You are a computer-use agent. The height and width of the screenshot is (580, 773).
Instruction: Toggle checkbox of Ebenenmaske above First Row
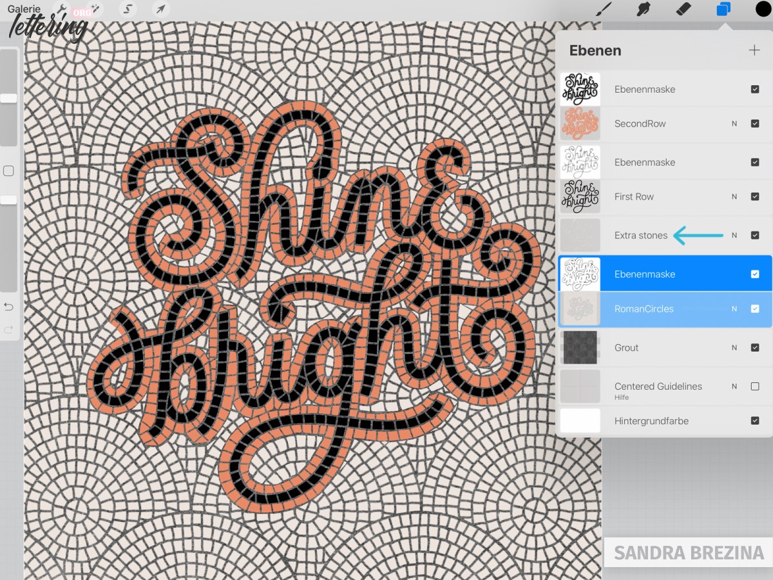(755, 162)
